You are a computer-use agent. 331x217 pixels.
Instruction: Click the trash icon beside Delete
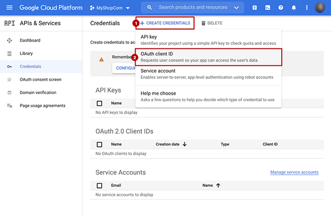203,23
